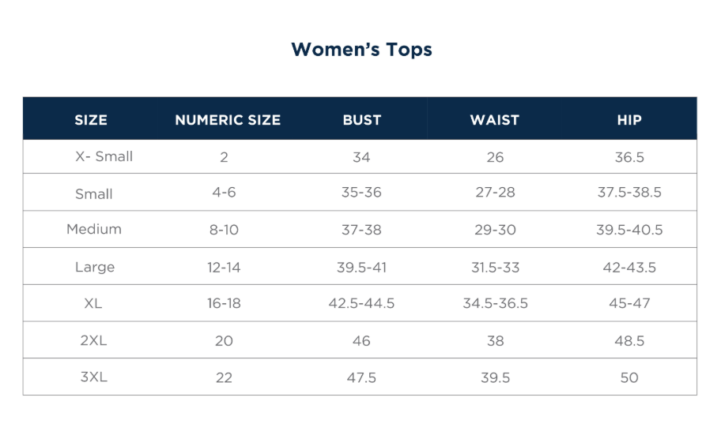
Task: Select the BUST column header
Action: pyautogui.click(x=362, y=120)
